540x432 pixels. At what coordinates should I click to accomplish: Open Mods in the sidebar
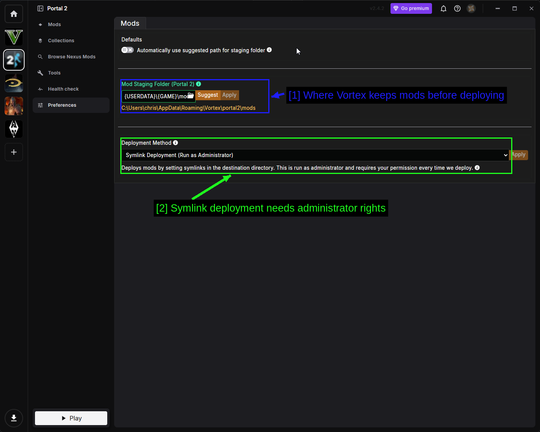(71, 25)
